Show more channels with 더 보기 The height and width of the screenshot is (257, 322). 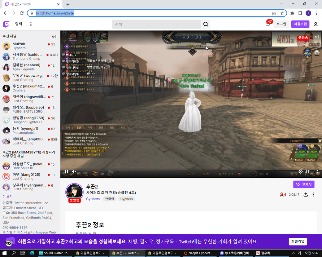point(7,196)
